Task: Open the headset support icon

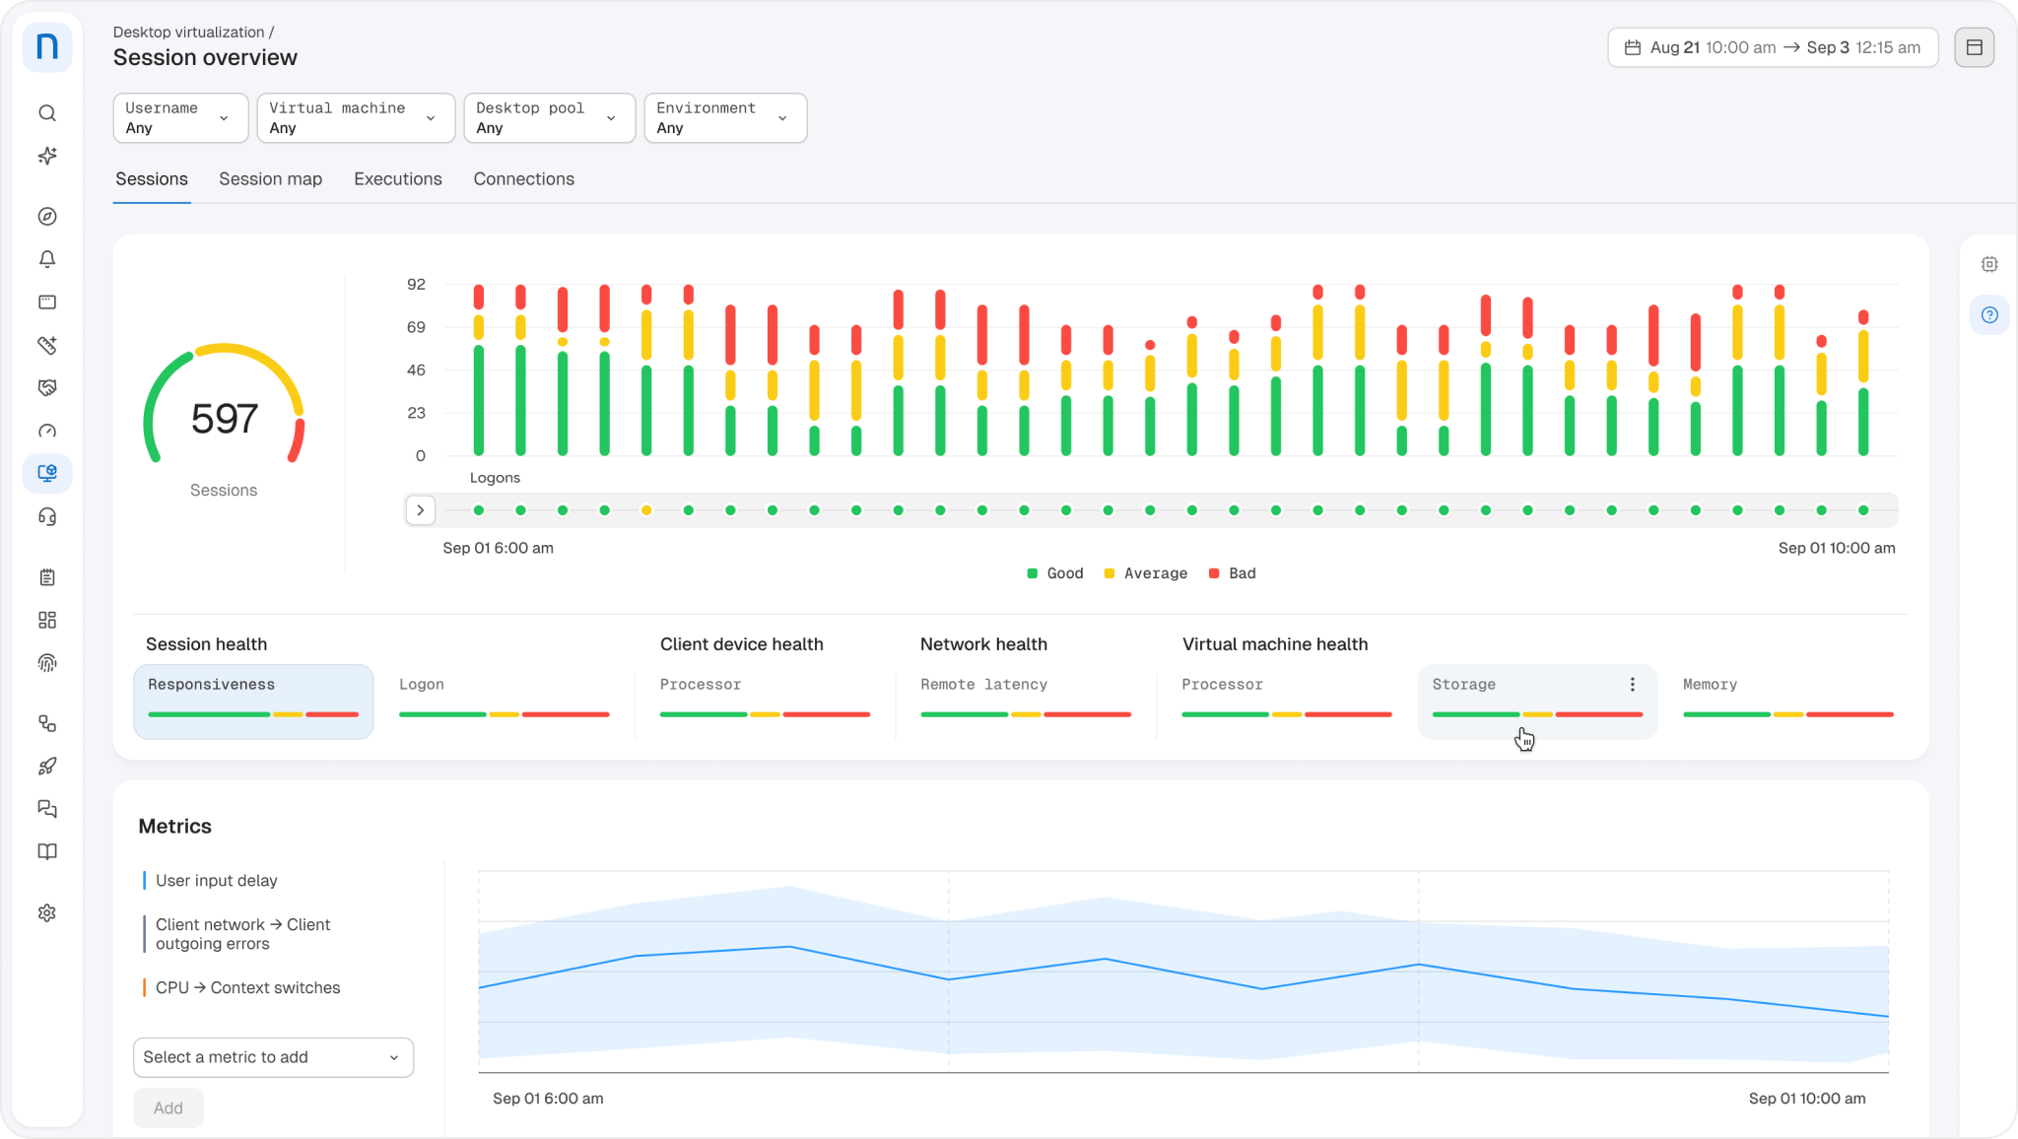Action: click(47, 517)
